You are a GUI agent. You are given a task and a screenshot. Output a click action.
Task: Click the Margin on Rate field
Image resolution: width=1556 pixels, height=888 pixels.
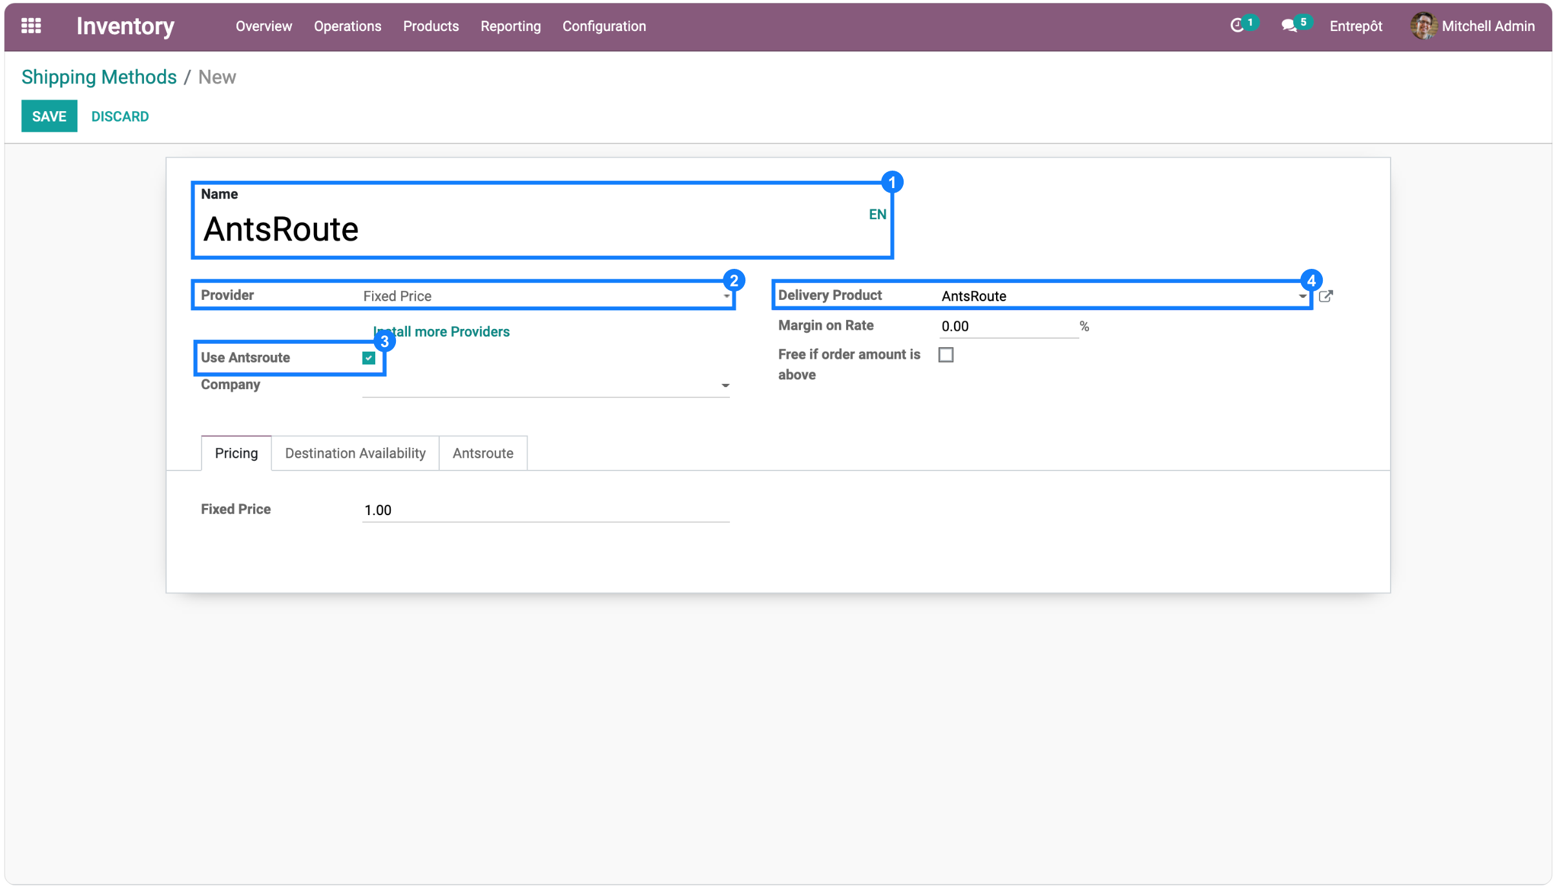pyautogui.click(x=1008, y=326)
